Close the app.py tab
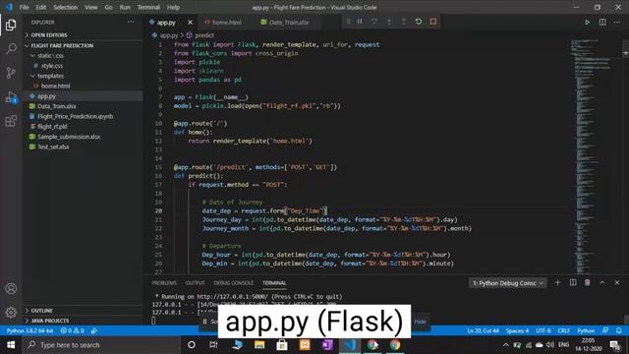This screenshot has height=354, width=629. 190,23
